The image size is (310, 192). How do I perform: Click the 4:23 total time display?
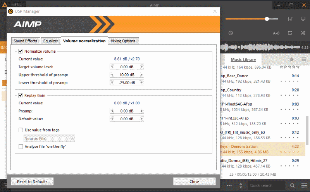click(x=305, y=47)
